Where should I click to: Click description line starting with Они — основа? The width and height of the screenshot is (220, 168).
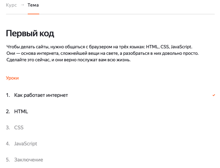102,53
